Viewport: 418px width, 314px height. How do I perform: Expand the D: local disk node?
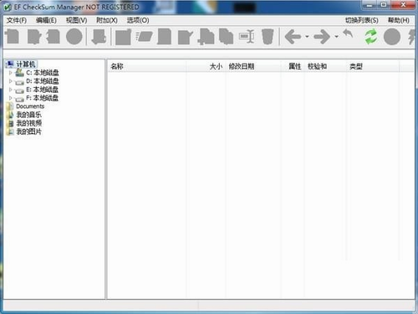click(x=10, y=81)
